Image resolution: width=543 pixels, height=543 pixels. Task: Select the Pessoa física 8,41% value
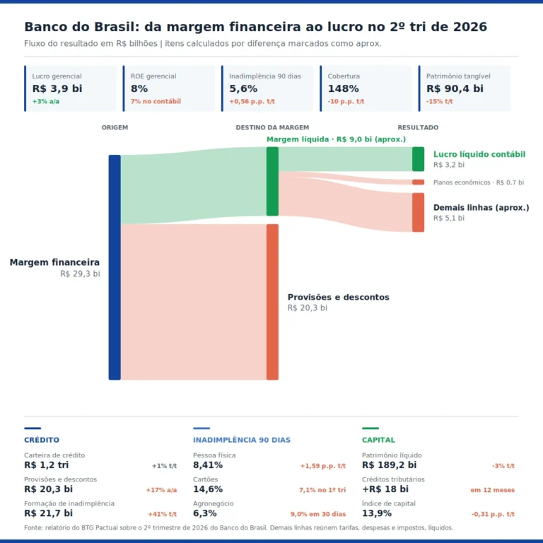tap(208, 465)
